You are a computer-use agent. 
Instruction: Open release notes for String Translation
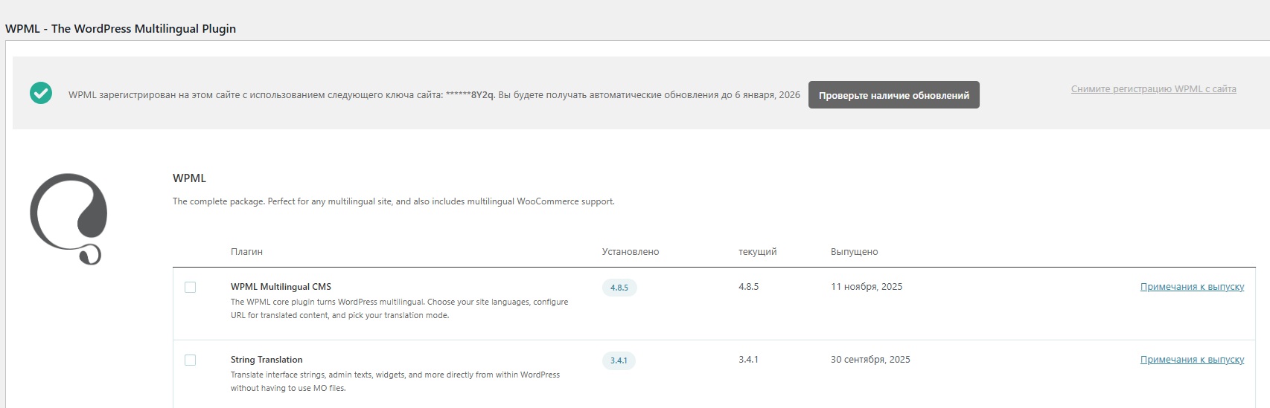tap(1192, 360)
